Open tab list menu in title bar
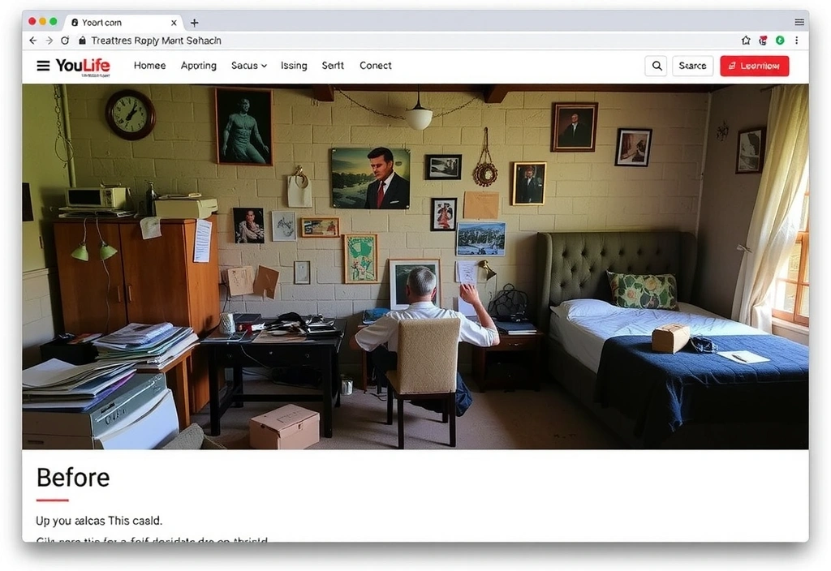The width and height of the screenshot is (831, 571). pos(800,22)
